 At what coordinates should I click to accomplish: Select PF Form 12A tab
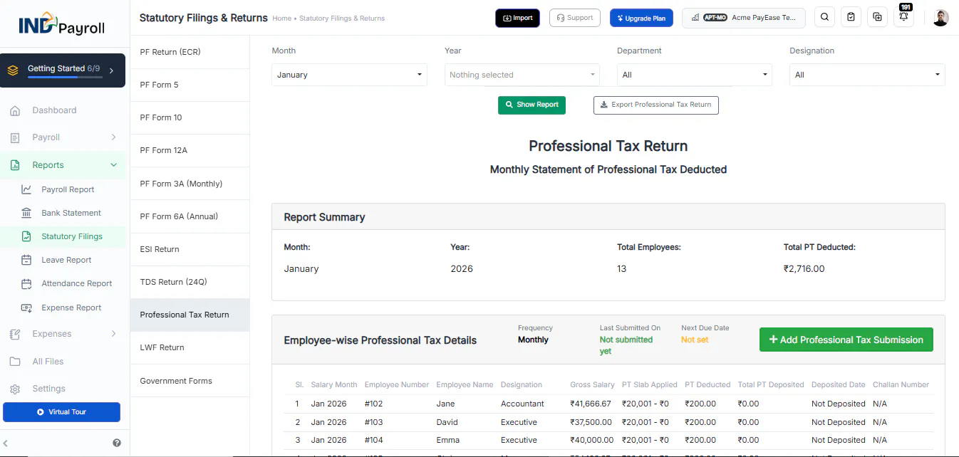pos(190,150)
